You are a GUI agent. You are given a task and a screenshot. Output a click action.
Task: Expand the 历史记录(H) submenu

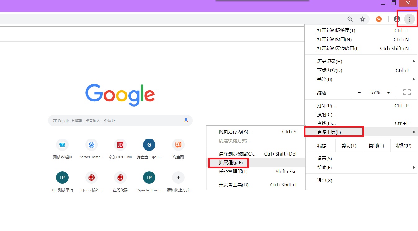click(361, 61)
